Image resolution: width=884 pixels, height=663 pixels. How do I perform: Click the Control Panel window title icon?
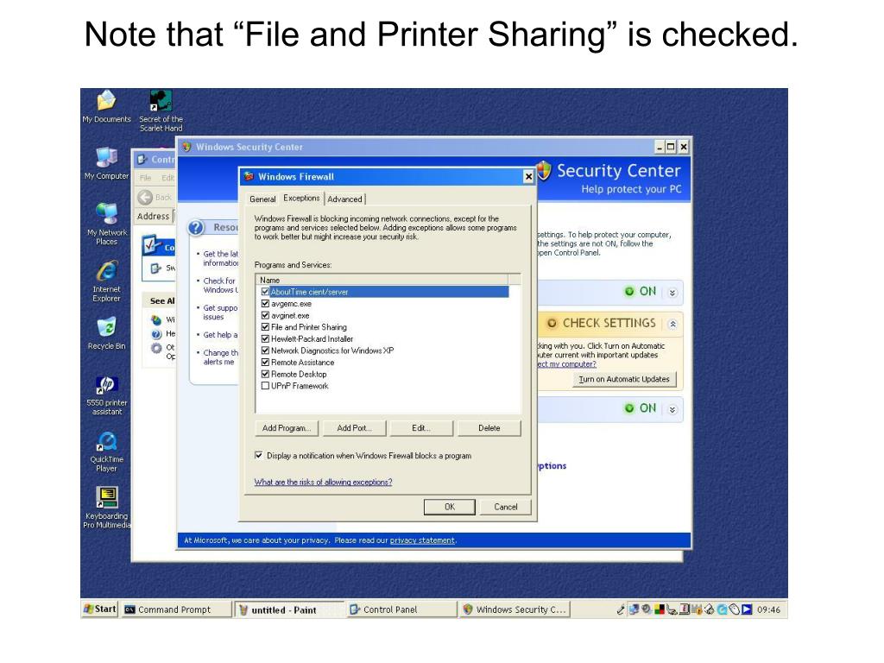point(142,160)
